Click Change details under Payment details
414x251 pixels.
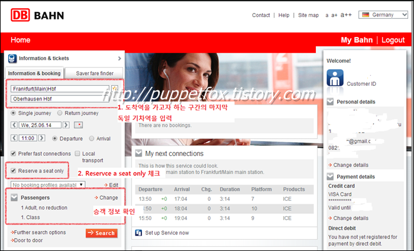348,219
